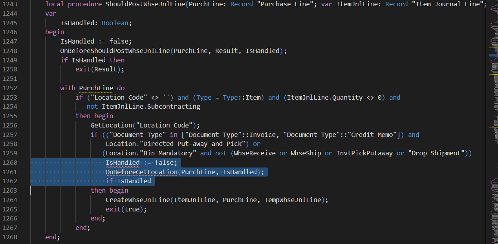
Task: Click the procedure name ShouldPostWhseJnlLine on line 1243
Action: [145, 4]
